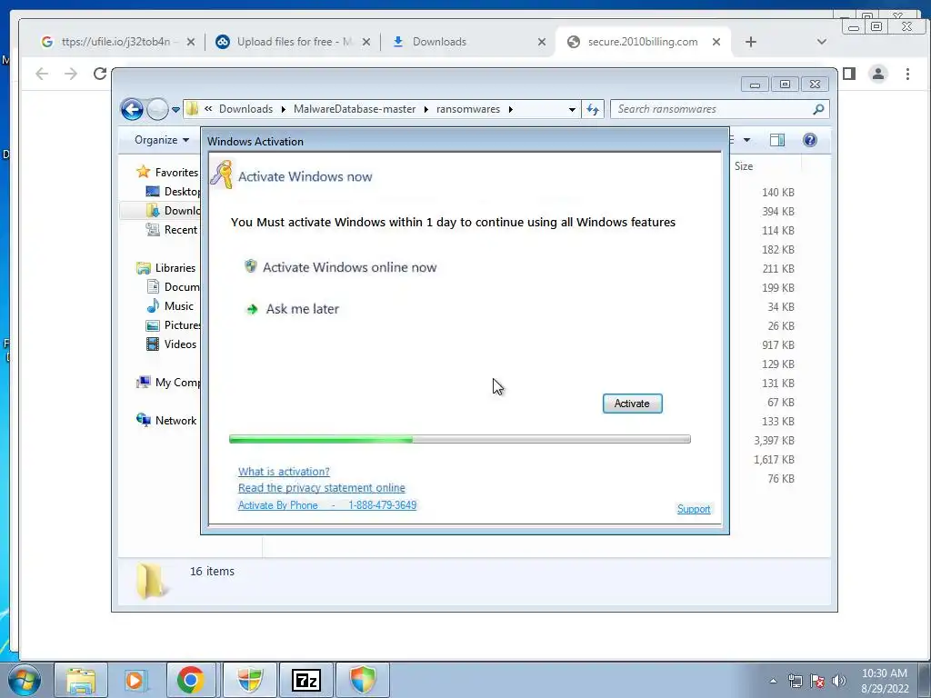Select Music library in navigation pane

(x=170, y=305)
